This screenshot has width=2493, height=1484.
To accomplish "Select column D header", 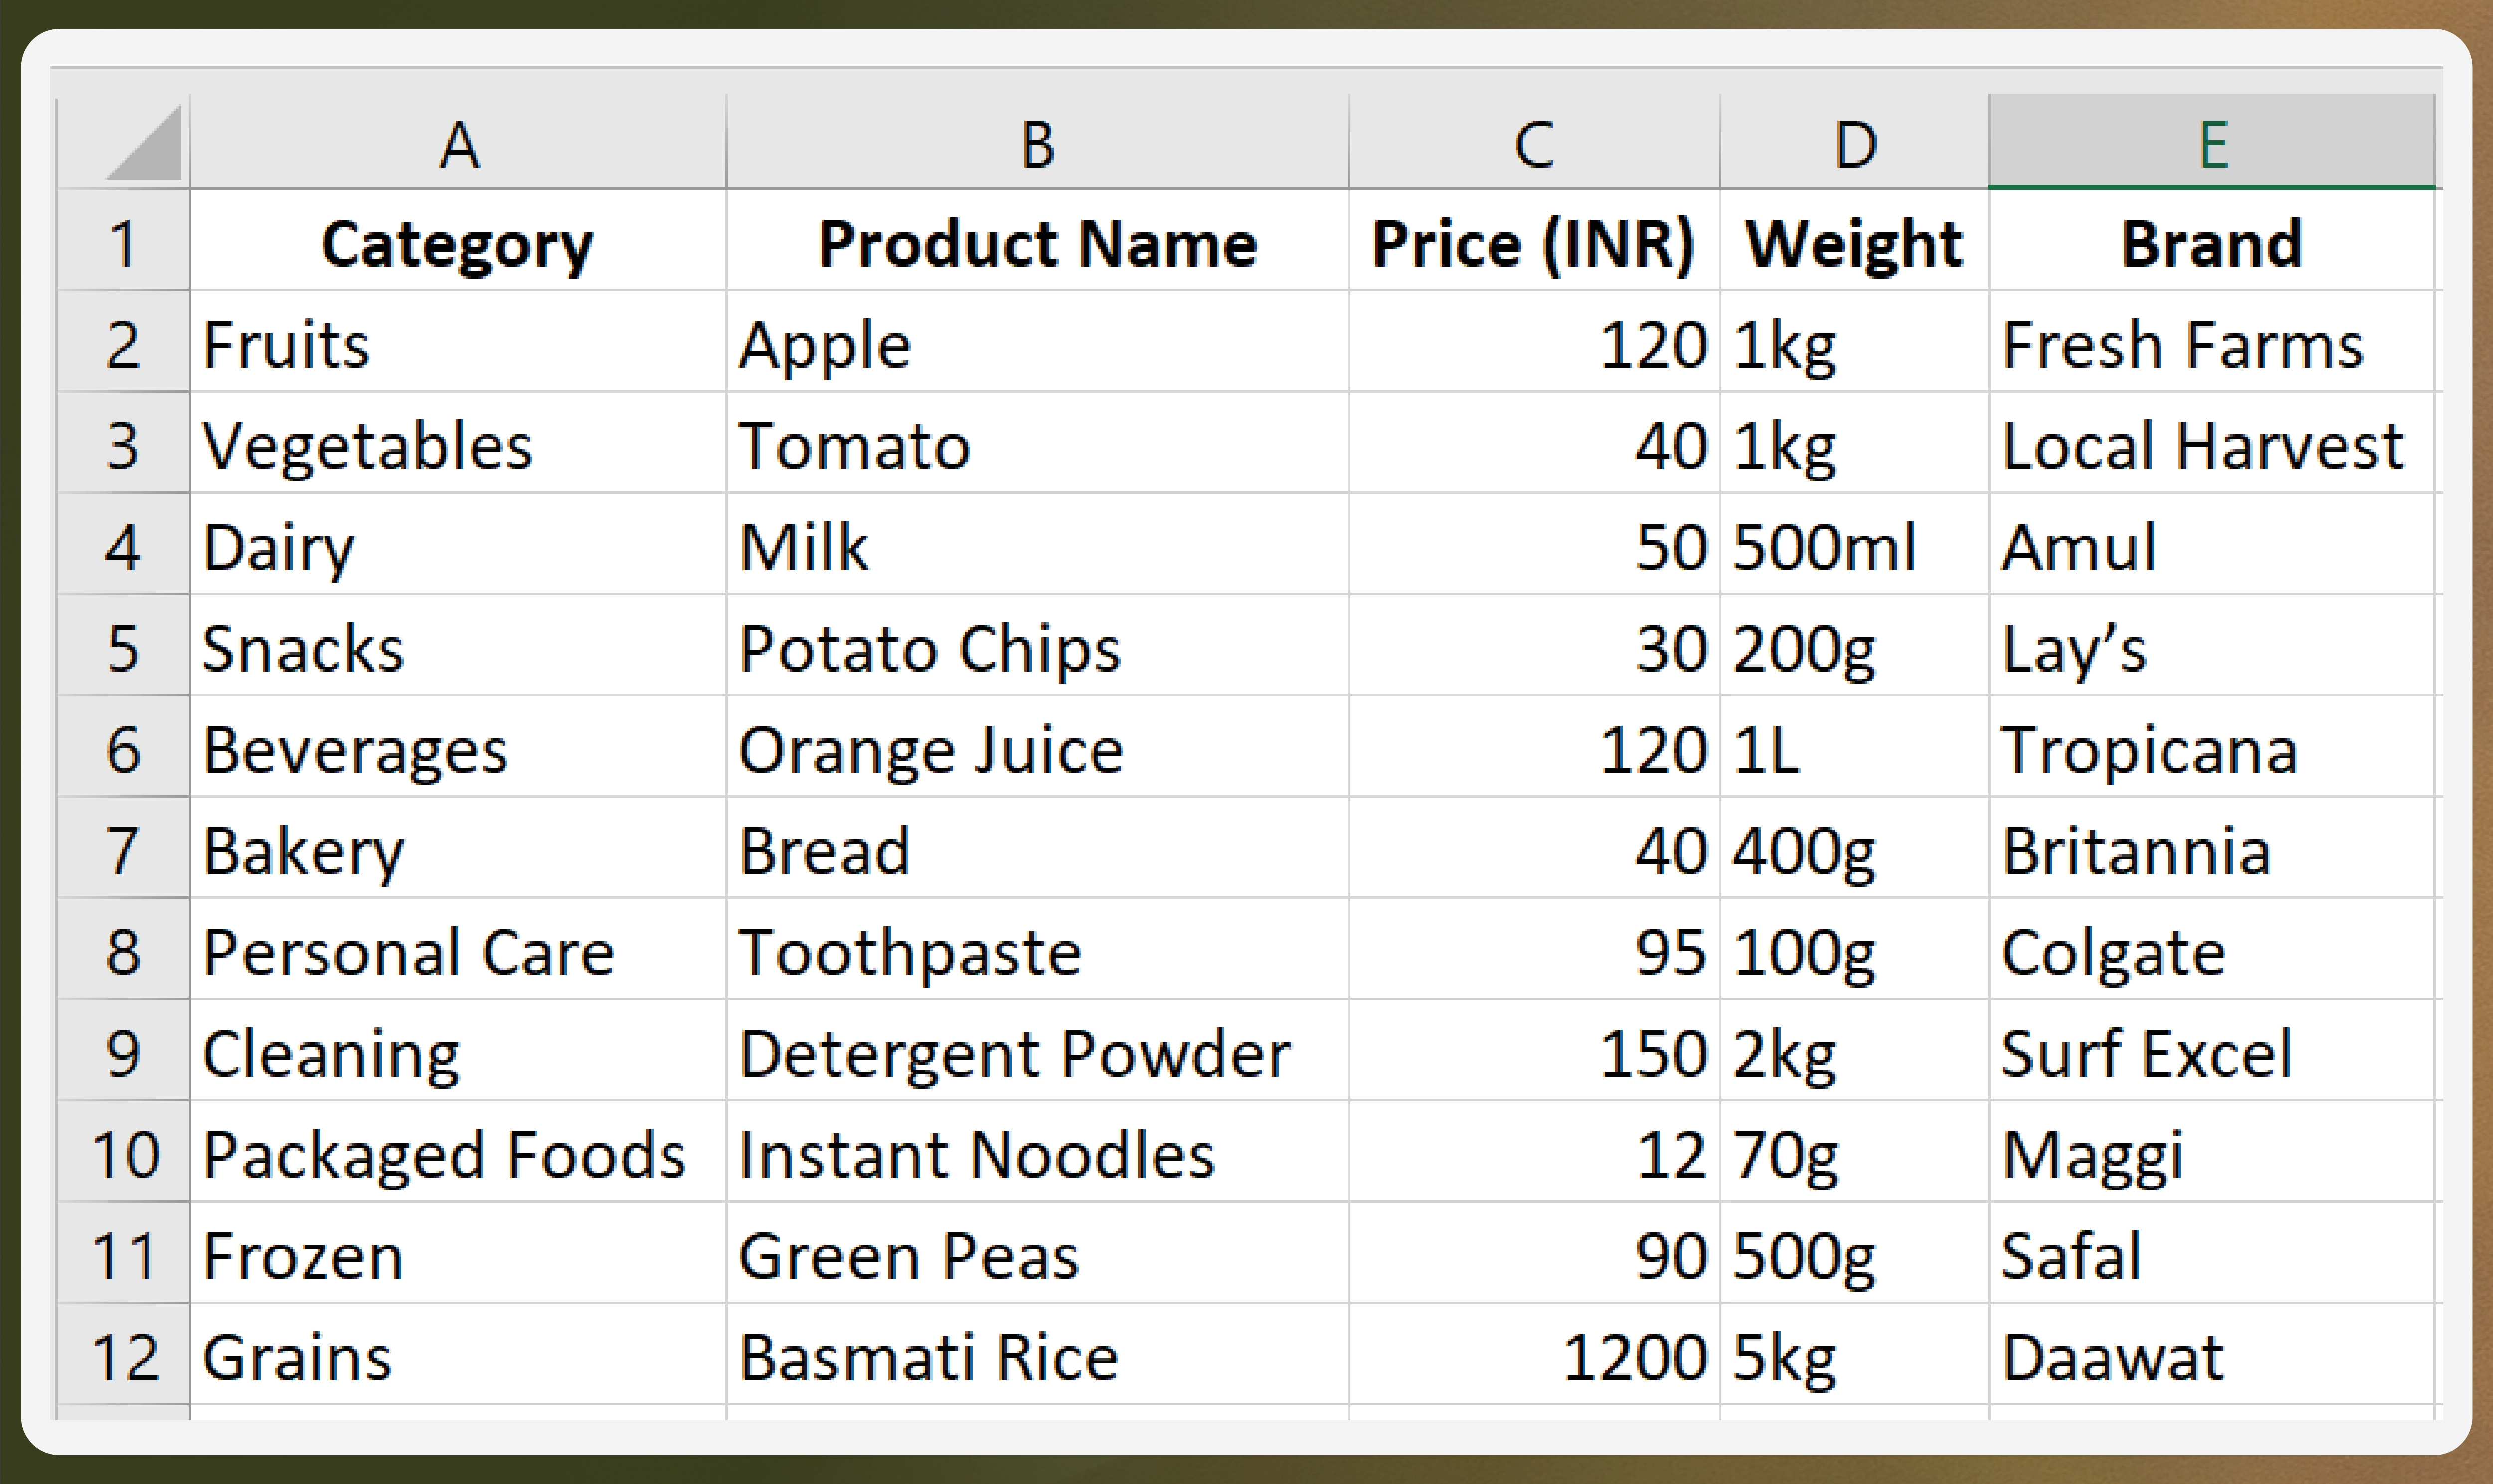I will pyautogui.click(x=1855, y=142).
